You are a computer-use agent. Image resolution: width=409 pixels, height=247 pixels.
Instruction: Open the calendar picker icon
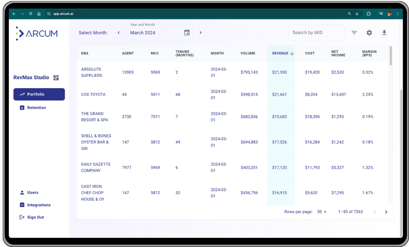[x=187, y=33]
